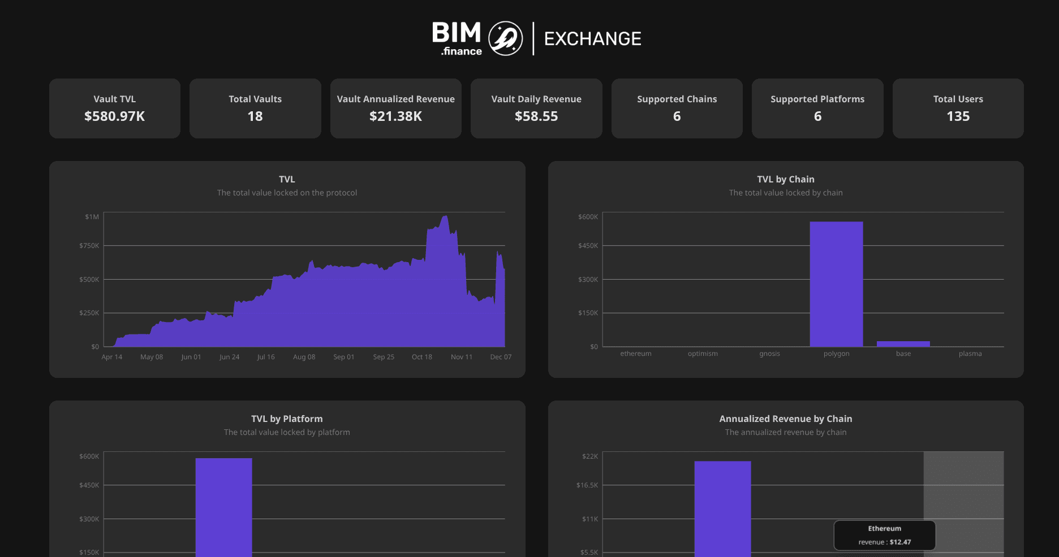Click the Ethereum revenue tooltip
Screen dimensions: 1059x557
tap(884, 535)
